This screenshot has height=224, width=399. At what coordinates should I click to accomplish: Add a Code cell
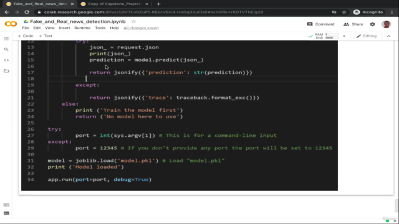click(x=26, y=36)
